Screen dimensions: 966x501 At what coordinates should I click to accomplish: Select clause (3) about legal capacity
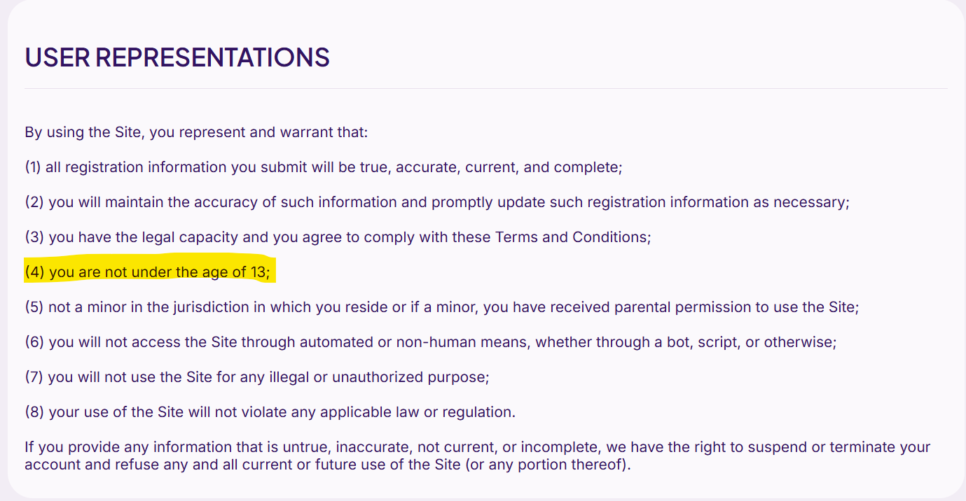(338, 237)
